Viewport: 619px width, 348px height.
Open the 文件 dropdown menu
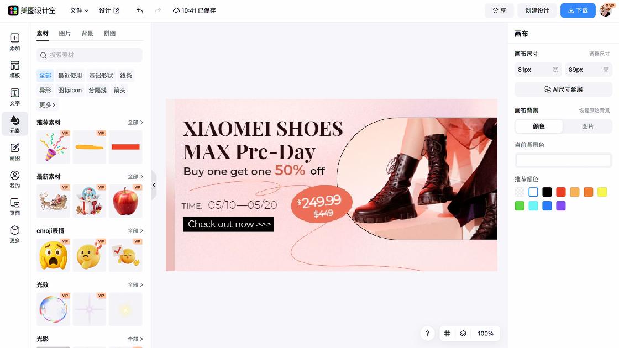point(79,10)
